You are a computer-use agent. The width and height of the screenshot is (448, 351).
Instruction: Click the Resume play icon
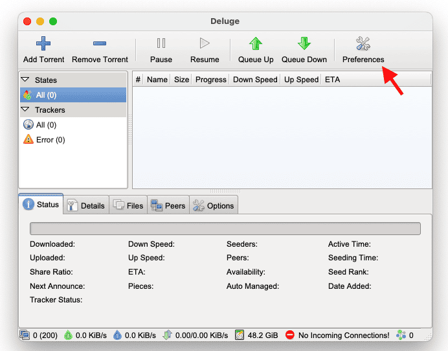click(205, 43)
